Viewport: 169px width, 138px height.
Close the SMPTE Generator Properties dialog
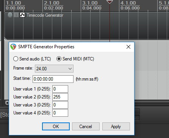(128, 47)
